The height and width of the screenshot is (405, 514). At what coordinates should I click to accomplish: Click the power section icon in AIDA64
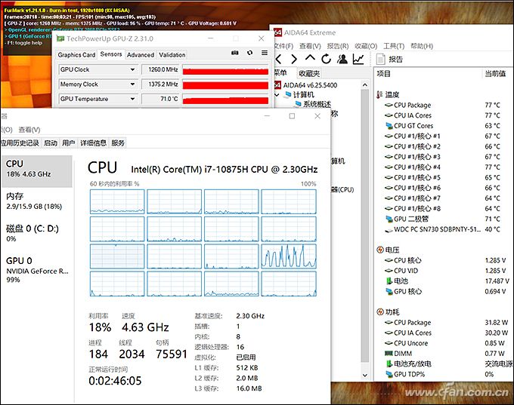[380, 311]
